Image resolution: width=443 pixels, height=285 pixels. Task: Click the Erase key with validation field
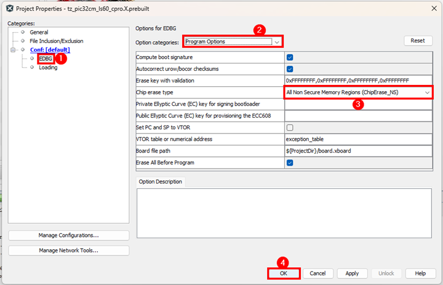[358, 80]
